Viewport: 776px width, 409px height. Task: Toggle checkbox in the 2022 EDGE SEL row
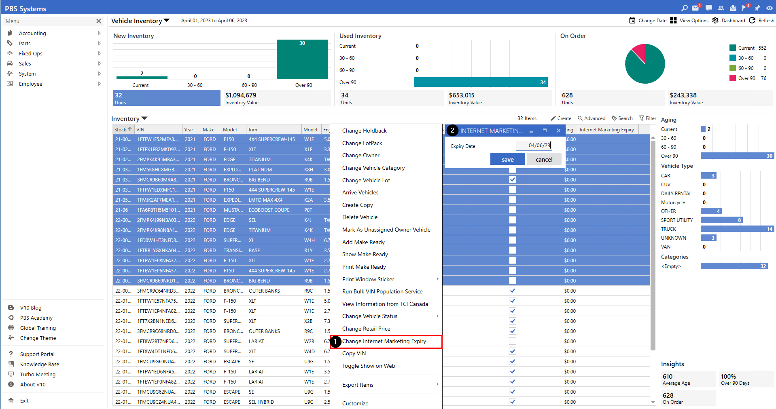(513, 220)
